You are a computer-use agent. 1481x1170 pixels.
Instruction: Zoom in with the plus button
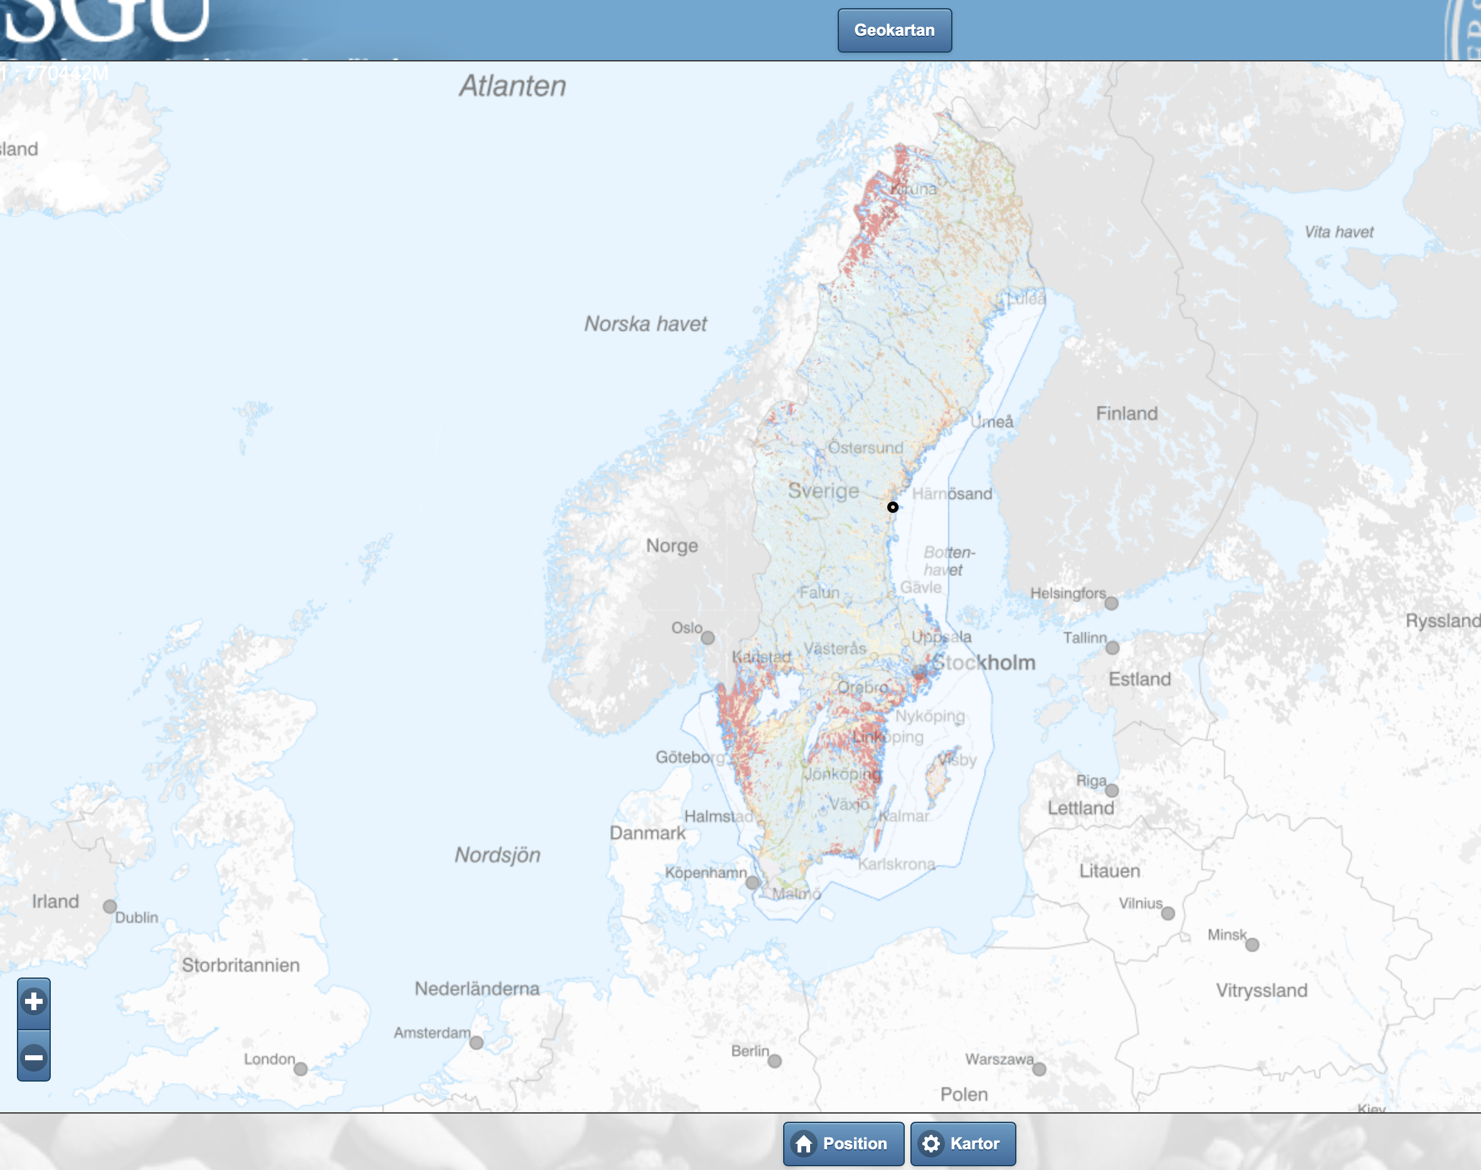coord(34,1002)
